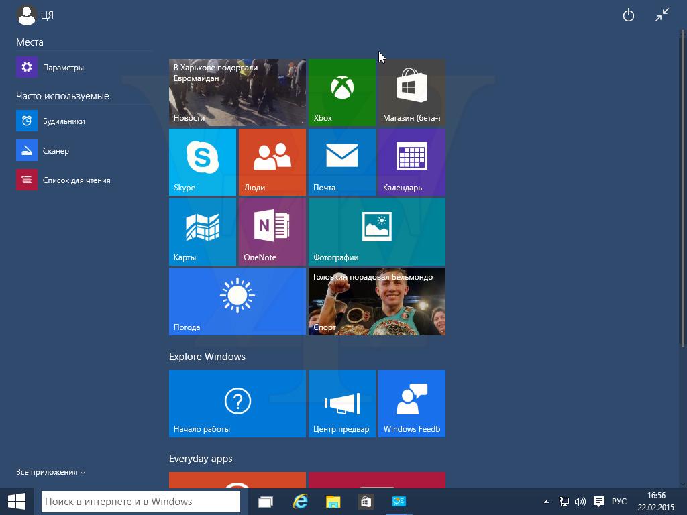Open the Люди people tile
Image resolution: width=687 pixels, height=515 pixels.
[x=272, y=162]
